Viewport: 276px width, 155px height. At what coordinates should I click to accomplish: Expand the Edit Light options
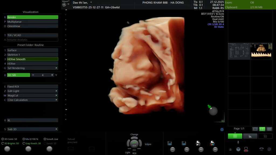pos(32,91)
